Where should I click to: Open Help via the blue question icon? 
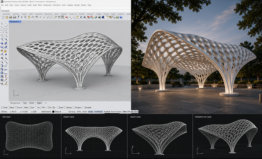click(x=121, y=17)
